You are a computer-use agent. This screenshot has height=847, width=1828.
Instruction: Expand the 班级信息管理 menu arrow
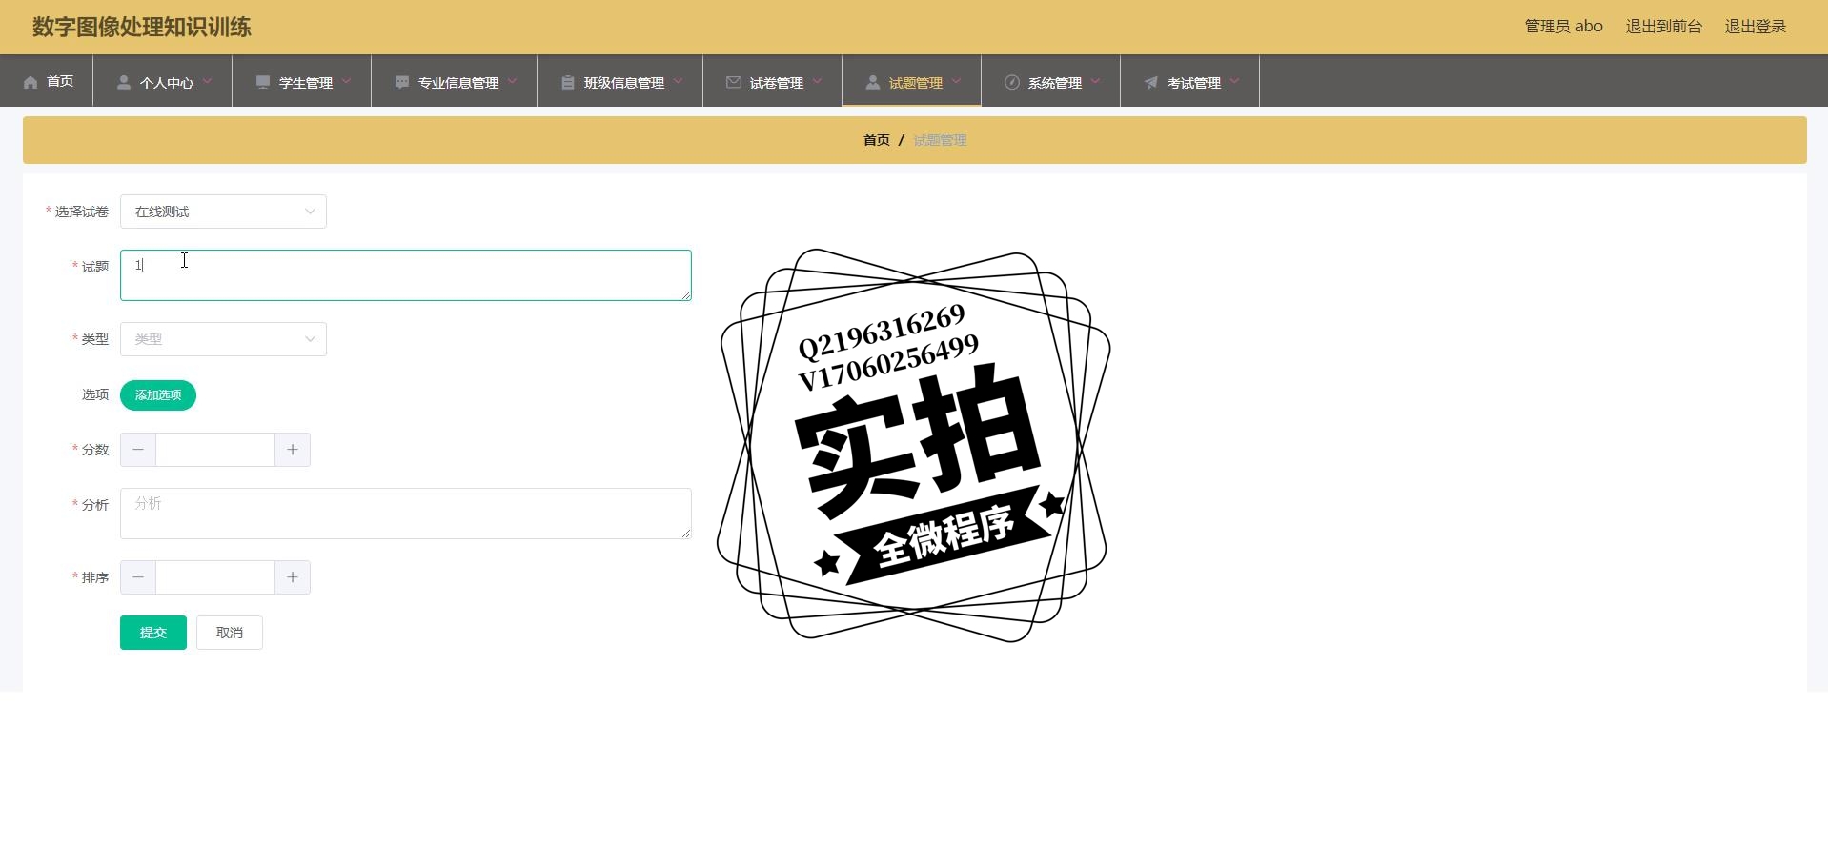click(678, 81)
